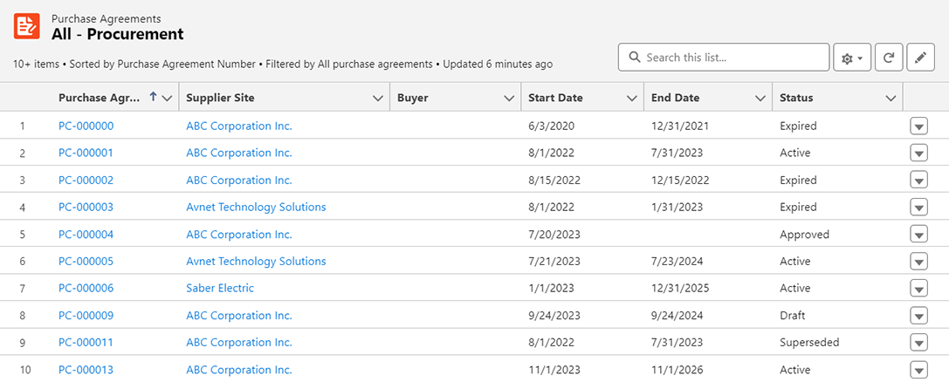Open row actions menu for PC-000011
This screenshot has height=382, width=949.
[918, 343]
